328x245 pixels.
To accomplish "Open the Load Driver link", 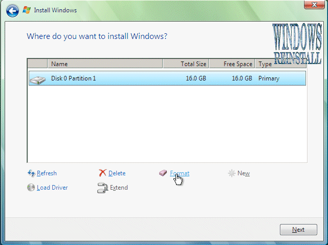I will tap(52, 188).
